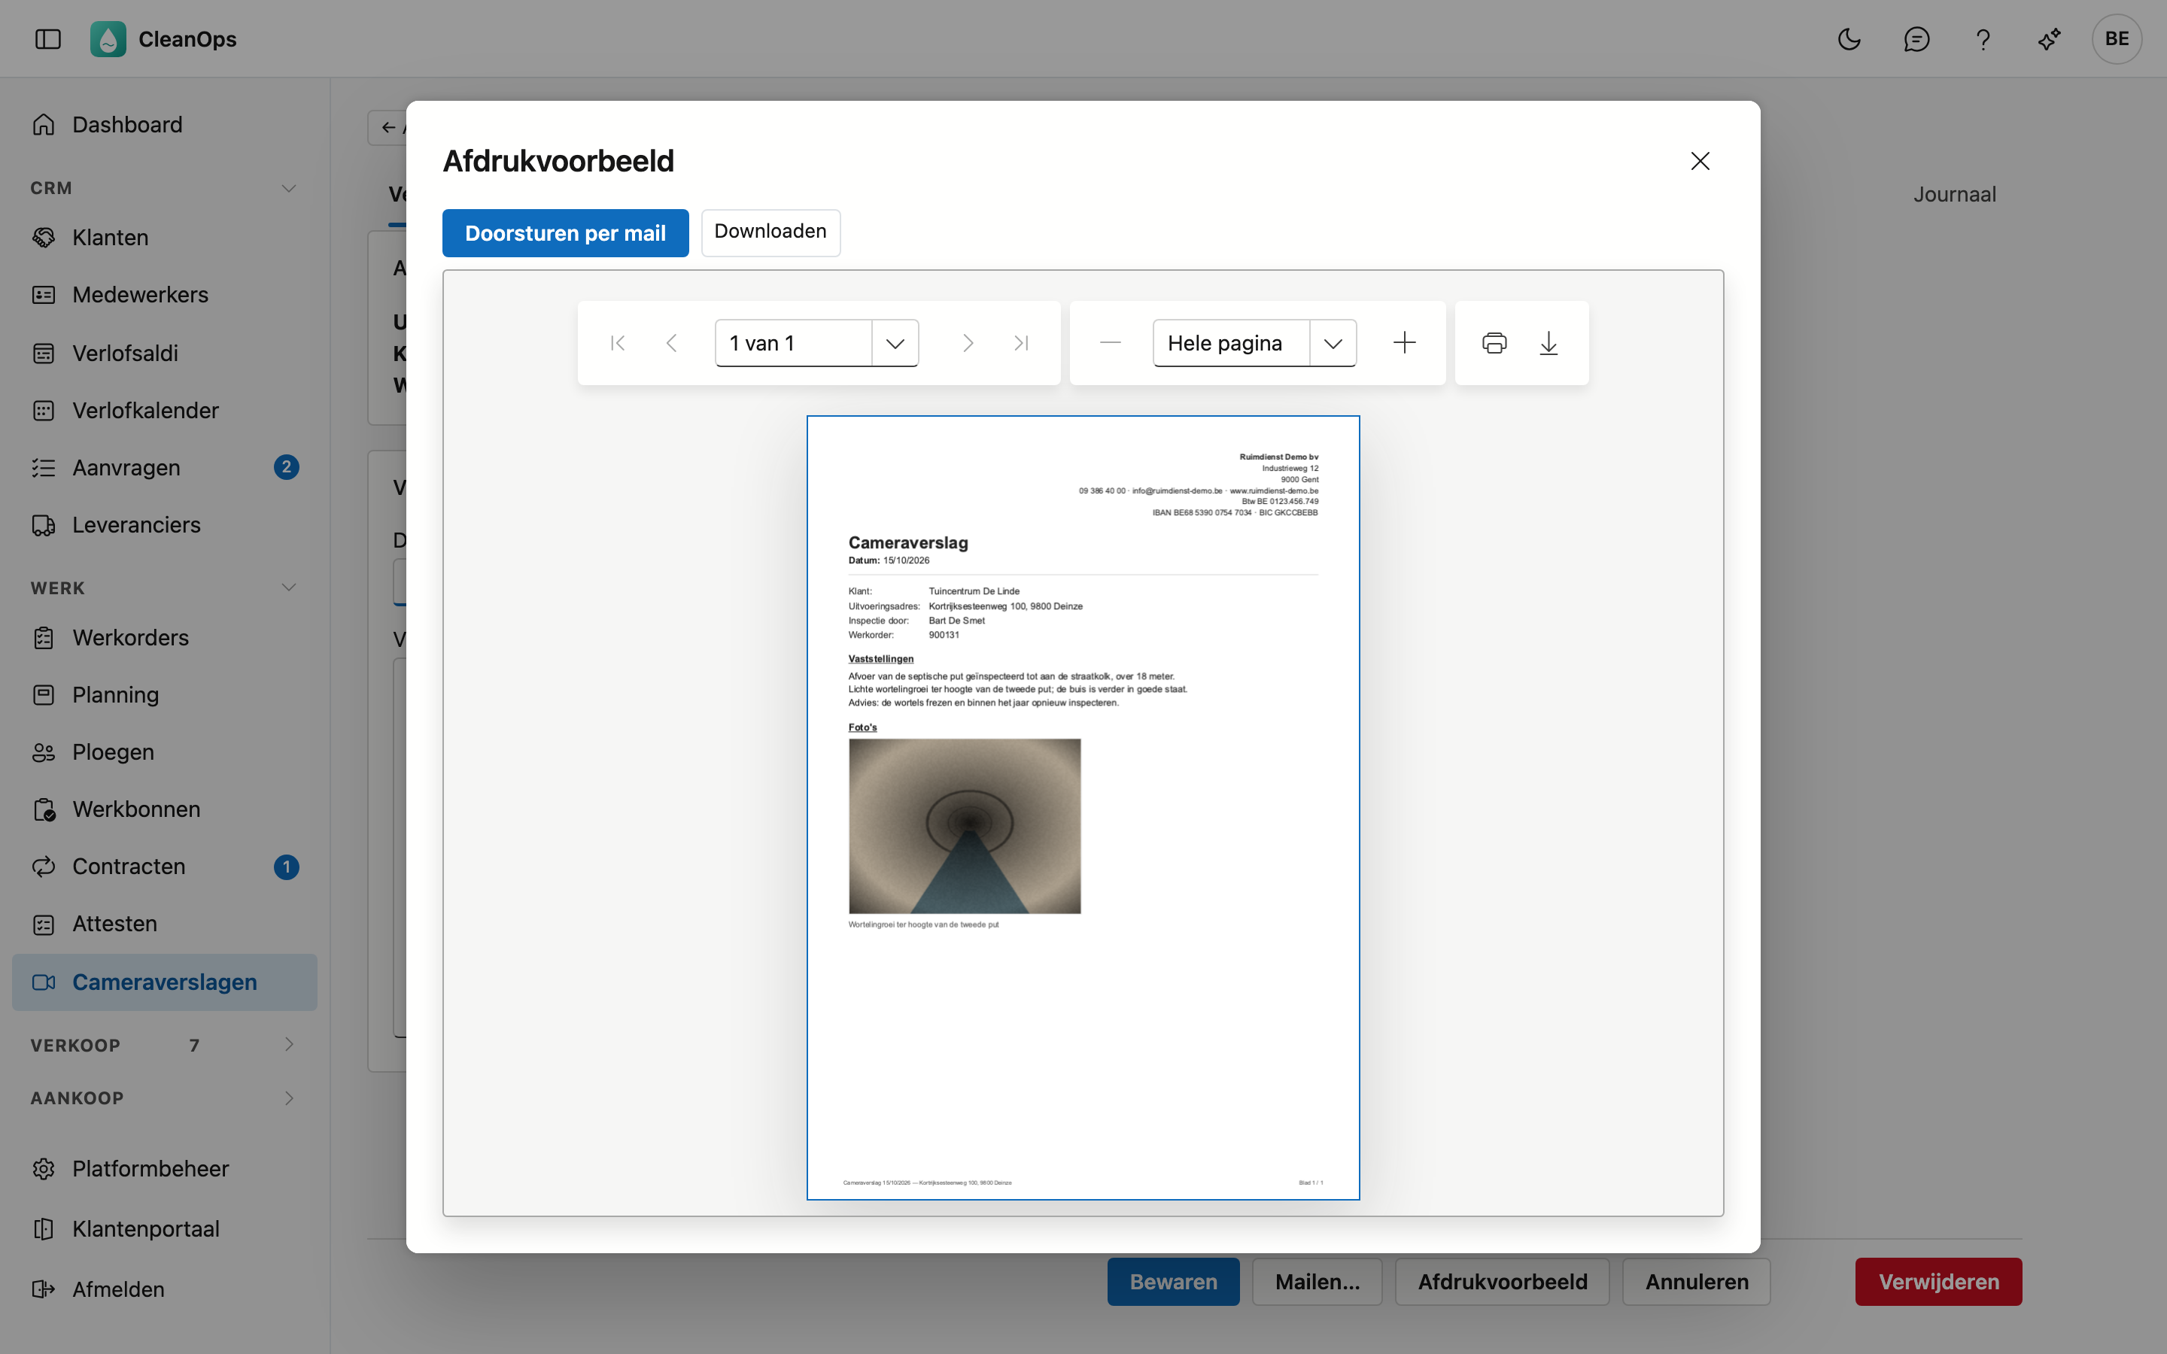2167x1354 pixels.
Task: Open Klanten in the sidebar
Action: coord(165,237)
